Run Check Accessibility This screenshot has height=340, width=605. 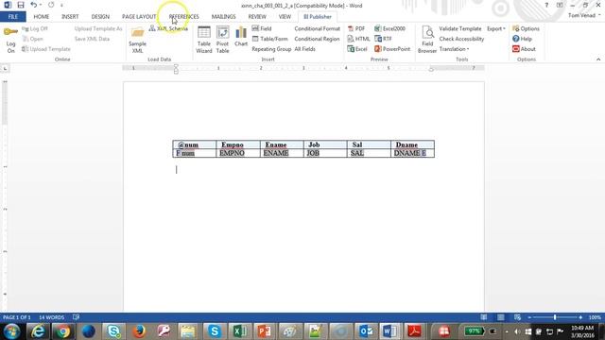(461, 39)
